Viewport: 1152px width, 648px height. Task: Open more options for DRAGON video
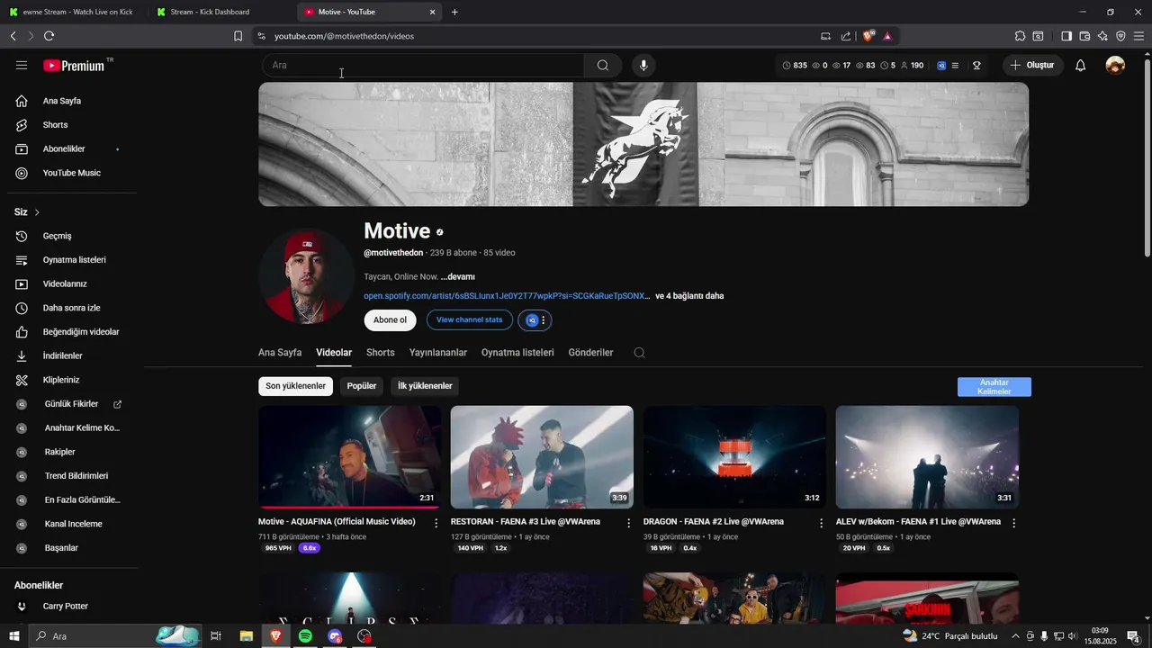[x=821, y=523]
